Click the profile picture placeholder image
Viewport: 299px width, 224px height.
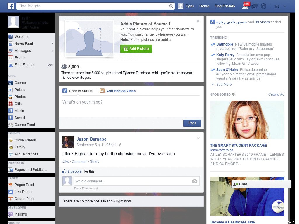(x=89, y=39)
